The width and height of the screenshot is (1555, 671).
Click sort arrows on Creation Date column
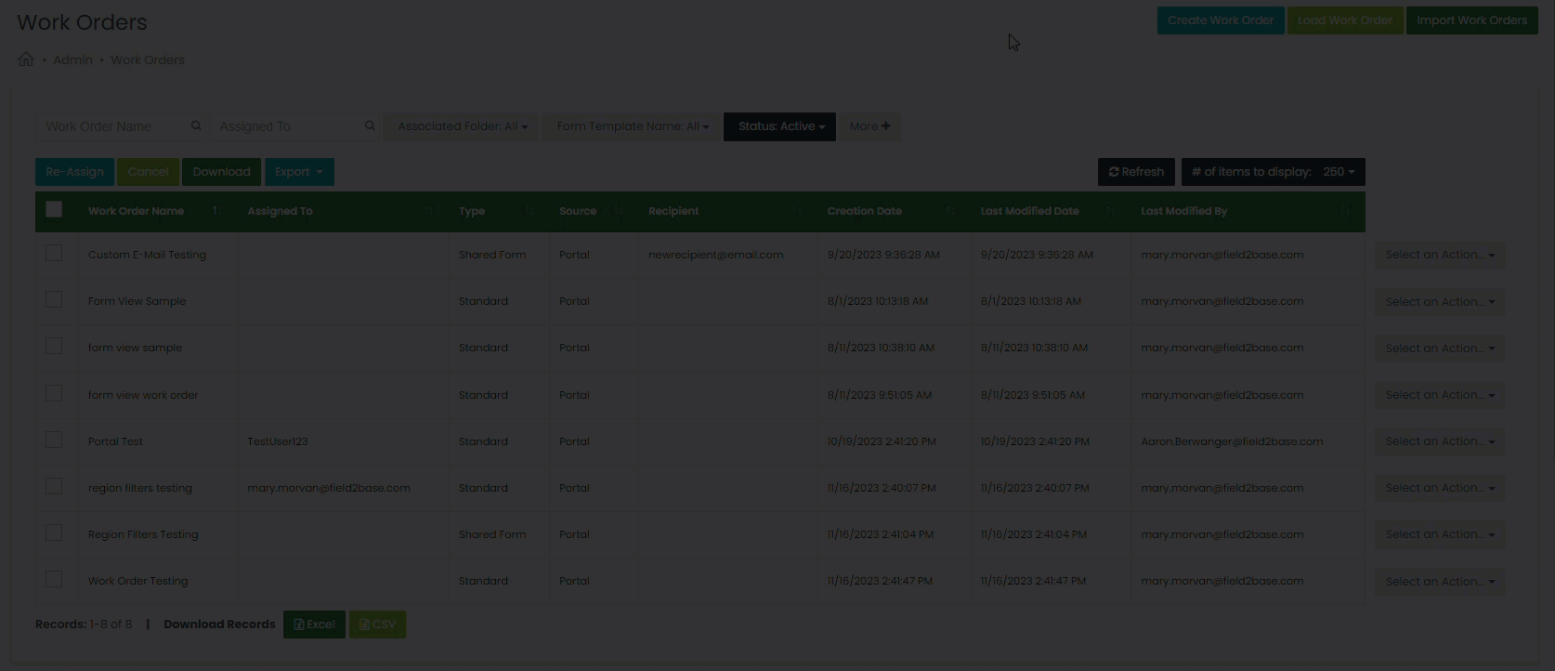click(x=950, y=211)
